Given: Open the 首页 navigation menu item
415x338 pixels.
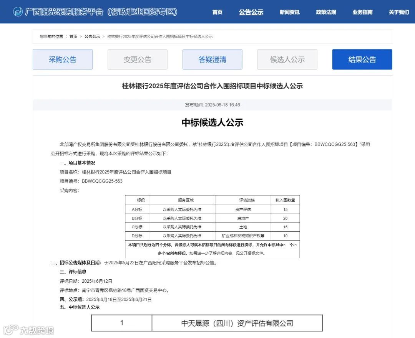Looking at the screenshot, I should 217,12.
